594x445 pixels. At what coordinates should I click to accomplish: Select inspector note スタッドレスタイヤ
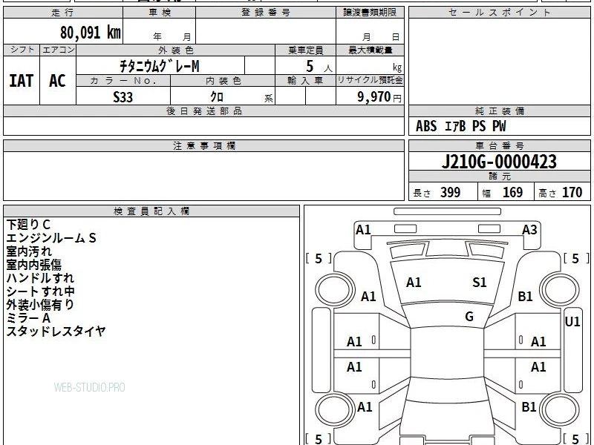(x=56, y=332)
